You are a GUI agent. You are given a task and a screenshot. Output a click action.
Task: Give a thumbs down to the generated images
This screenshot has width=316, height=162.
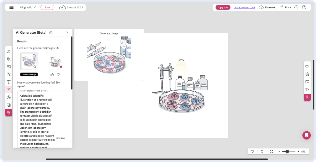tap(58, 74)
